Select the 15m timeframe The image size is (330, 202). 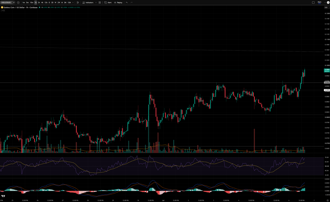[32, 2]
